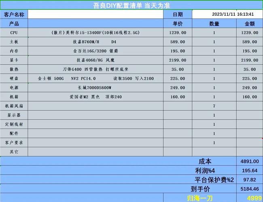Screen dimensions: 263x202
Task: Select power supply unit price 249.00
Action: pyautogui.click(x=178, y=88)
